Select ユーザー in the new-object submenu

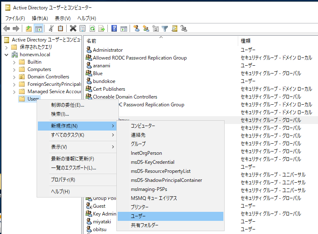click(170, 216)
